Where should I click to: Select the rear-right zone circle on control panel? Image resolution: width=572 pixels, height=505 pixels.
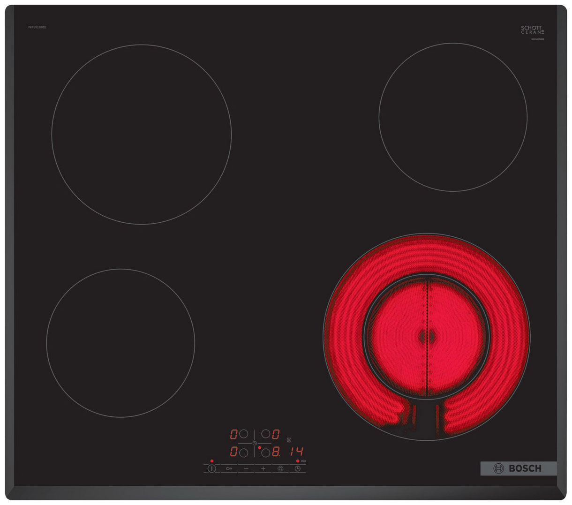[265, 435]
